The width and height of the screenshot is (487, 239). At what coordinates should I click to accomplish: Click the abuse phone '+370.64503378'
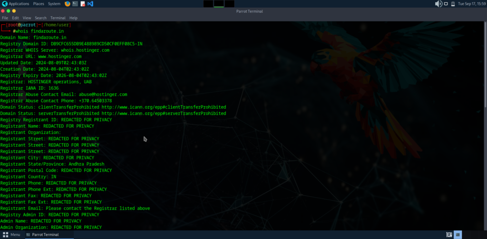(x=95, y=101)
